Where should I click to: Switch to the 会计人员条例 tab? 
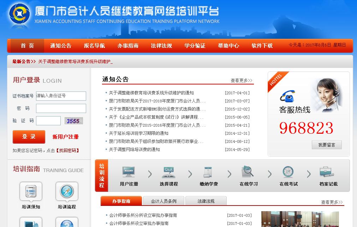click(163, 201)
